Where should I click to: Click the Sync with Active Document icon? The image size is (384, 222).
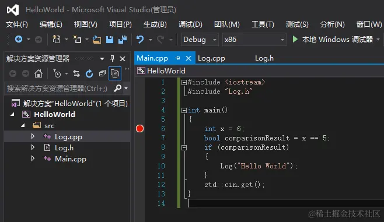(76, 73)
